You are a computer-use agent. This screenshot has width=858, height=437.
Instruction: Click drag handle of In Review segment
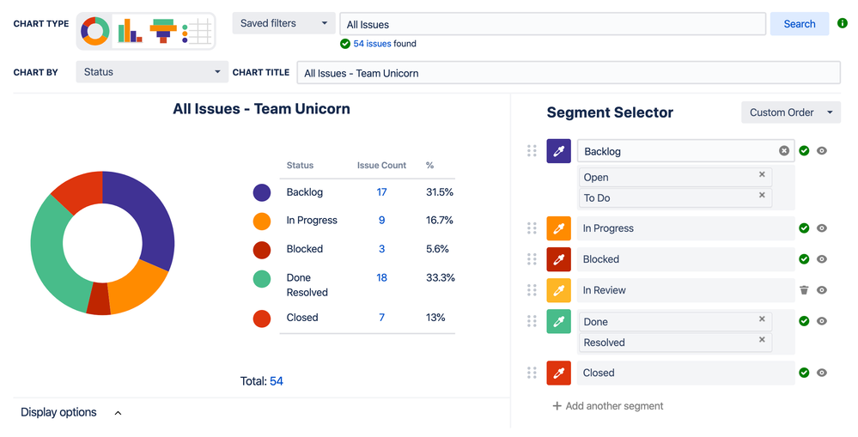point(532,290)
